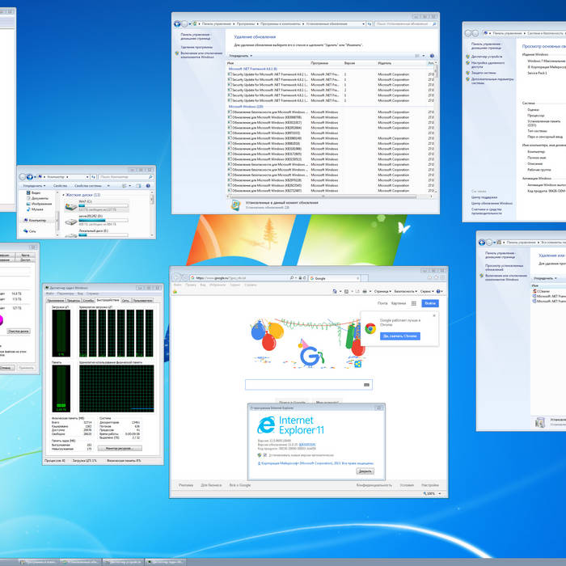Click the Google apps grid icon
Screen dimensions: 566x566
(x=414, y=303)
